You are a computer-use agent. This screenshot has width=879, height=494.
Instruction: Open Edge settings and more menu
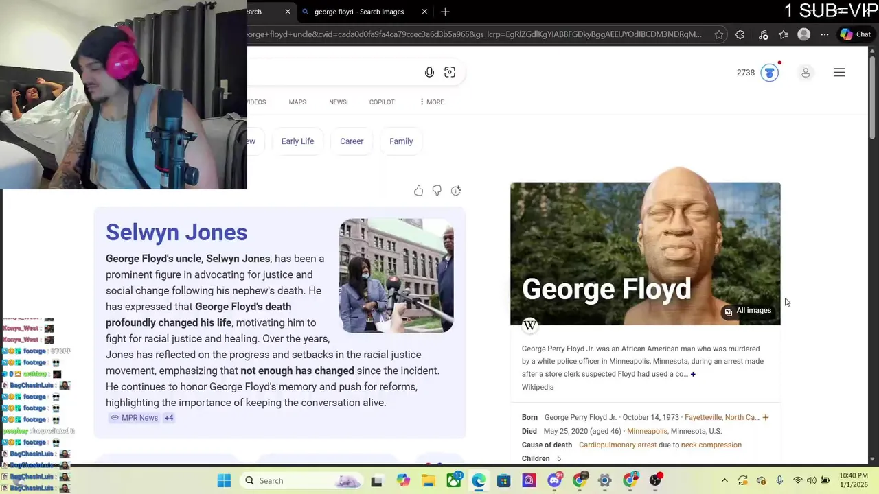coord(825,34)
